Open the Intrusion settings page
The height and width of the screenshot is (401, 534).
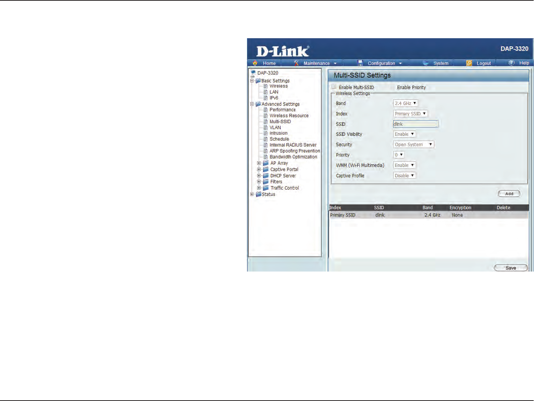[x=278, y=133]
